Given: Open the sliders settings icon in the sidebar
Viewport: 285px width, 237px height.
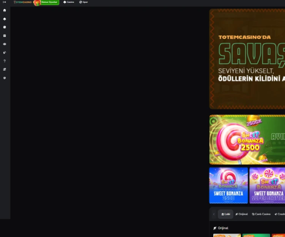Looking at the screenshot, I should [x=5, y=70].
